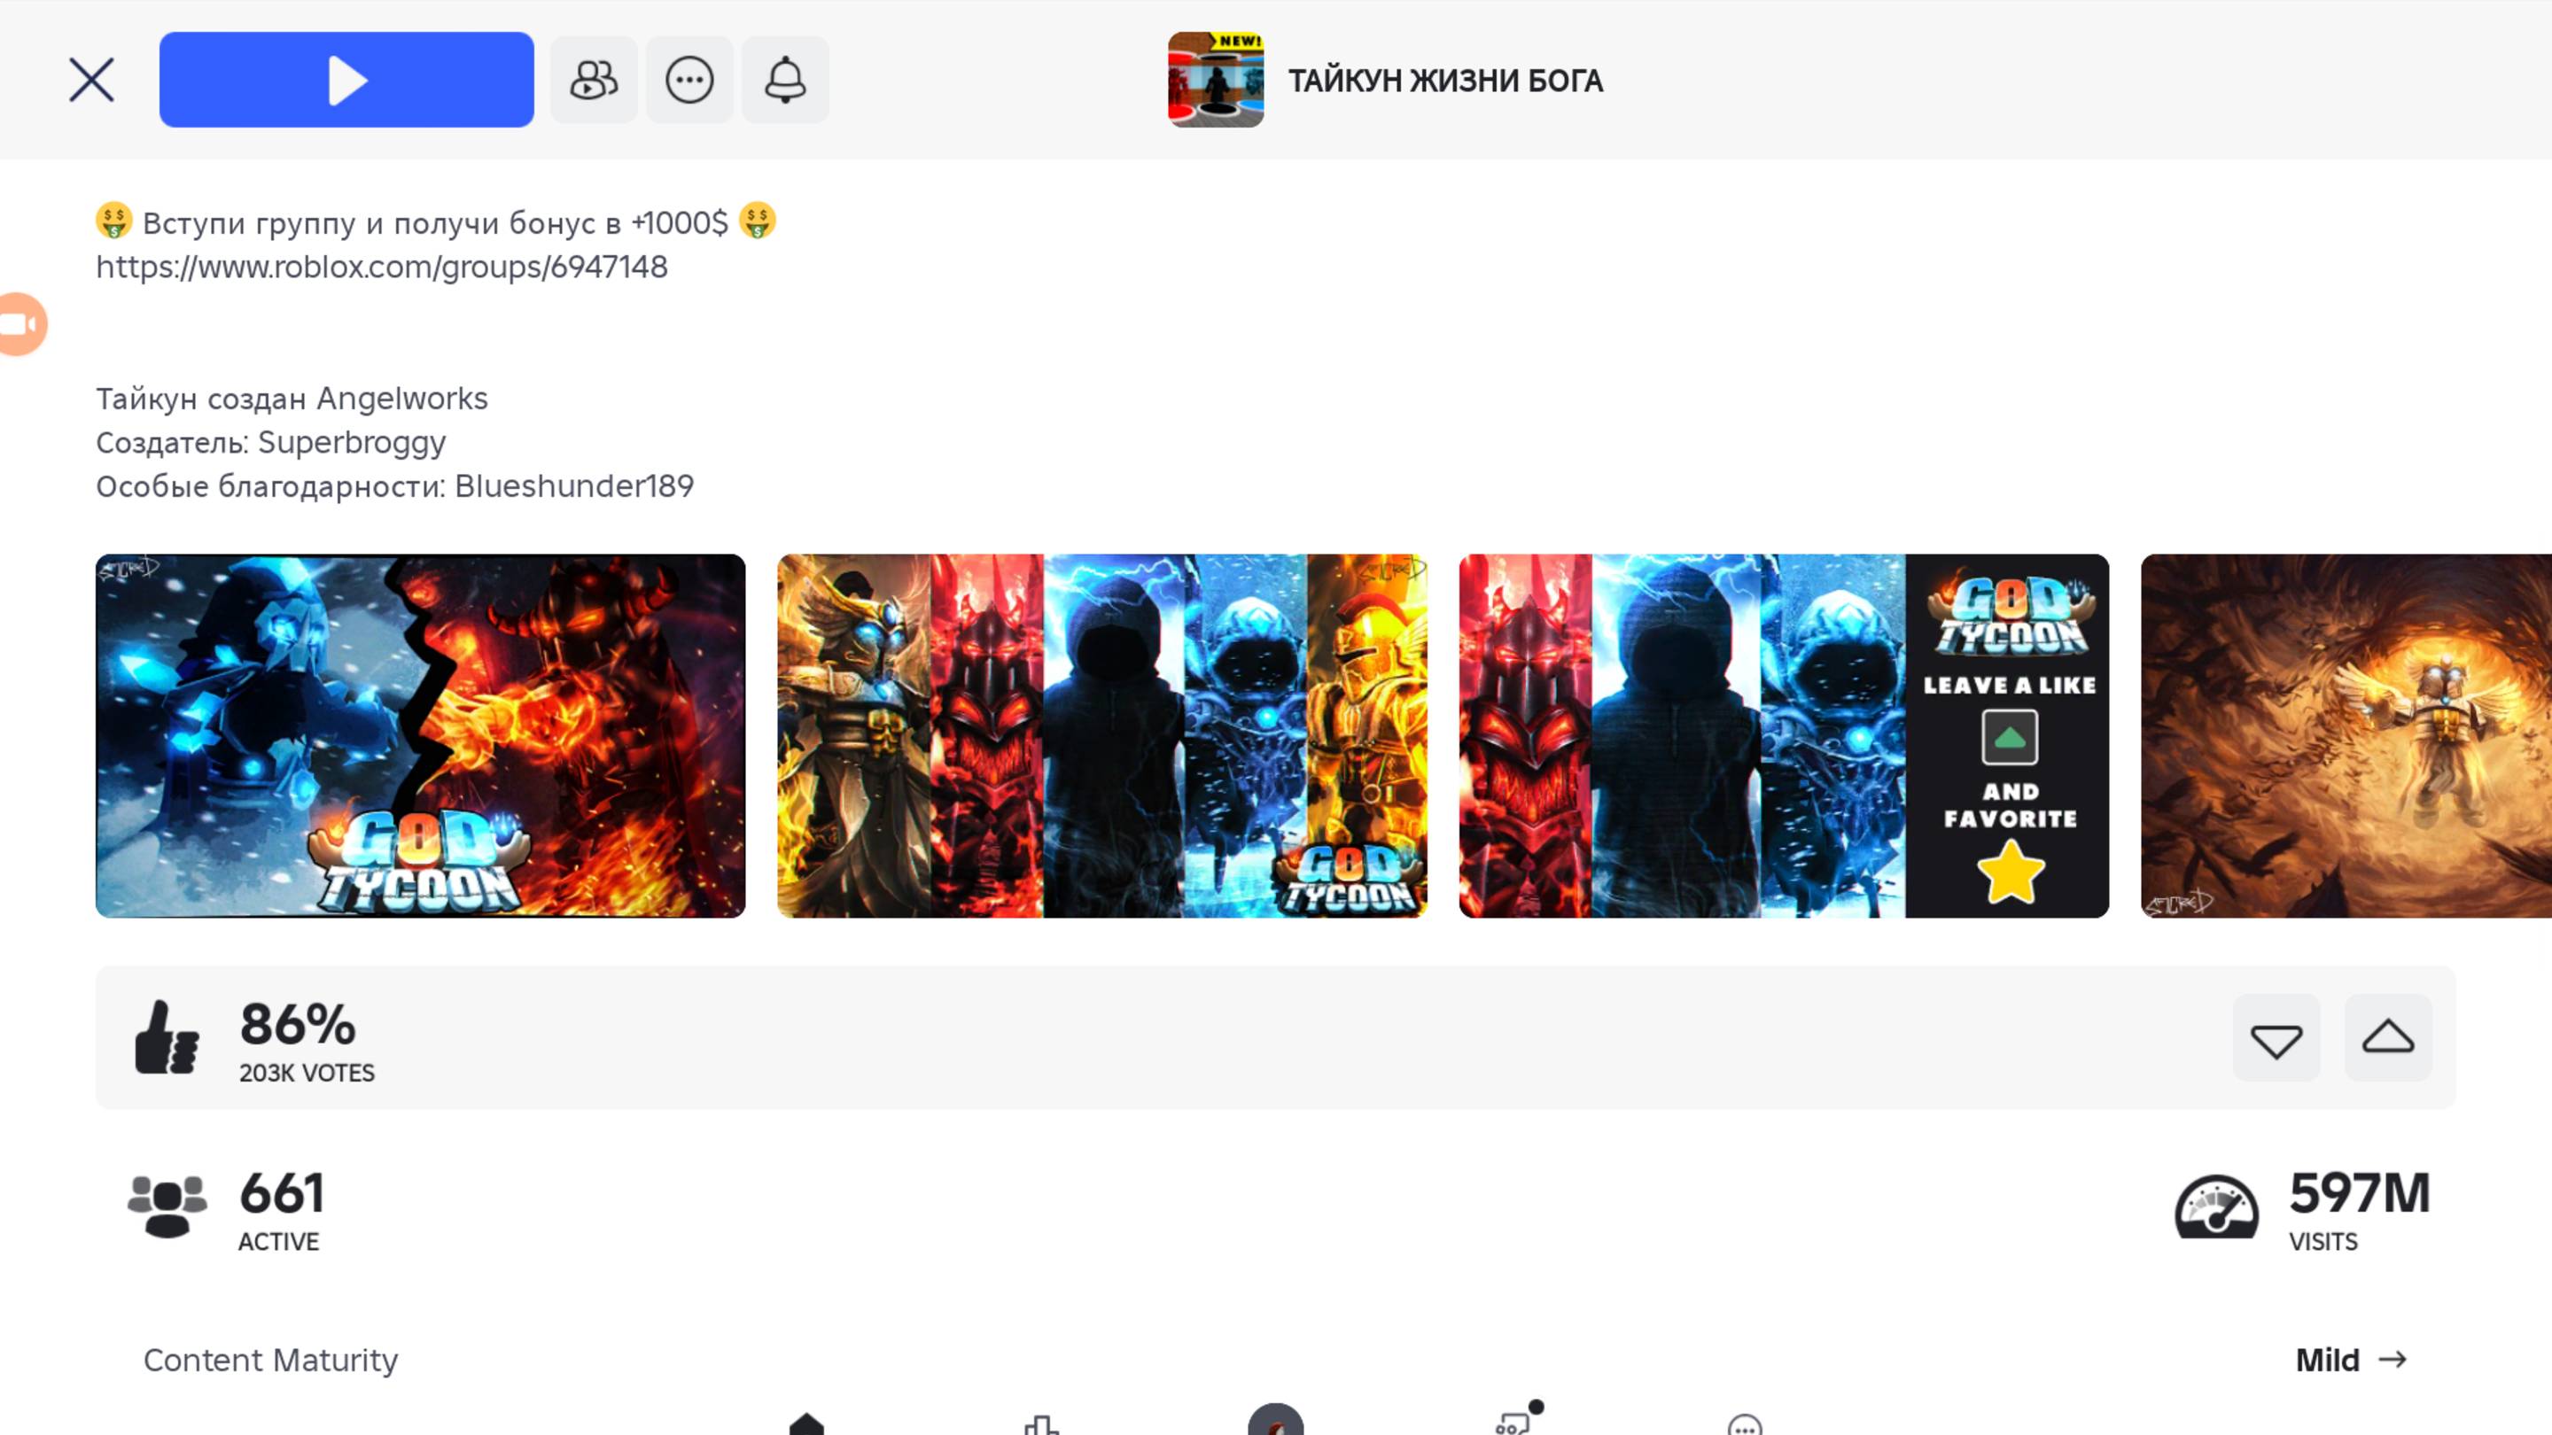2552x1435 pixels.
Task: Select the line Создатель: Superbroggy
Action: pyautogui.click(x=270, y=442)
